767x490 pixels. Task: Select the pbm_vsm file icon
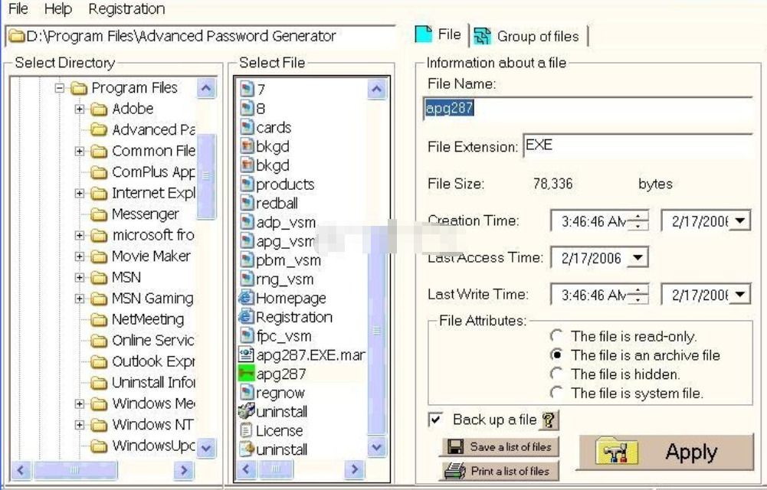[x=247, y=260]
